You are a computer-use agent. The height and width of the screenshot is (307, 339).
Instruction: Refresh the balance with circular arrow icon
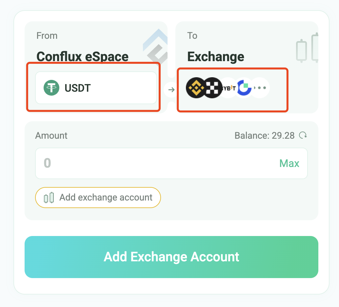(x=303, y=135)
